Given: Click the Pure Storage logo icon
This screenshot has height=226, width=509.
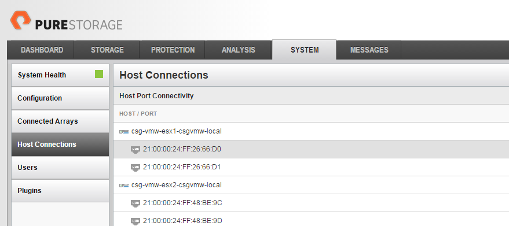Looking at the screenshot, I should [20, 20].
